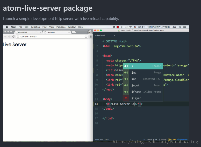The image size is (201, 147).
Task: Click the menu bar date and time
Action: pyautogui.click(x=159, y=27)
